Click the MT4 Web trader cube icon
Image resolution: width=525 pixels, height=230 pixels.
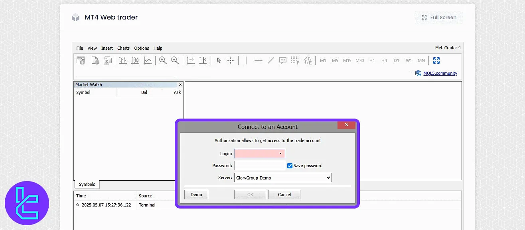[x=75, y=18]
